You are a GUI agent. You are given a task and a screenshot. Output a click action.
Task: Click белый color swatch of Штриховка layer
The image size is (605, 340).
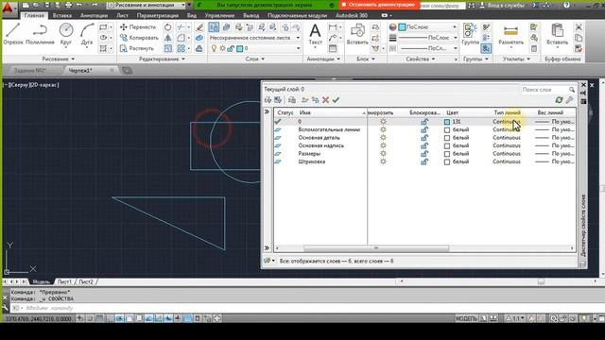click(x=447, y=161)
